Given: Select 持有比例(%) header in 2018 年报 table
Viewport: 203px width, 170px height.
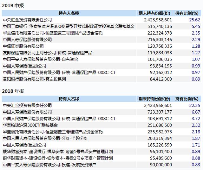Looking at the screenshot, I should (187, 99).
